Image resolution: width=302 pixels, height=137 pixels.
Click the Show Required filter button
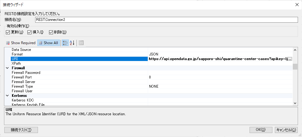click(21, 43)
